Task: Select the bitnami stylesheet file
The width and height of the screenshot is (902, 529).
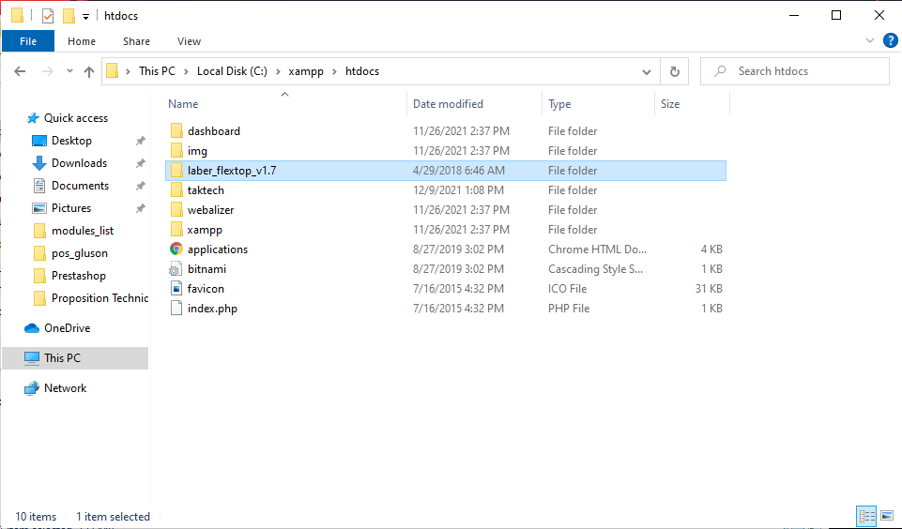Action: 206,269
